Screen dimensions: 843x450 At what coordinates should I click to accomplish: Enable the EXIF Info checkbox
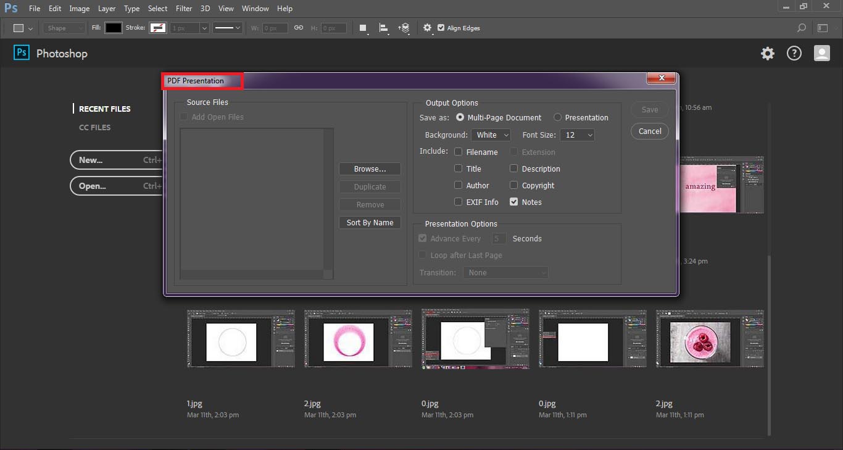(x=458, y=202)
